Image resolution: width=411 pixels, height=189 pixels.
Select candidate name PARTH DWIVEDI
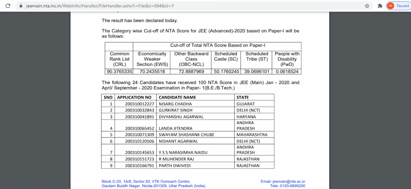click(x=174, y=166)
